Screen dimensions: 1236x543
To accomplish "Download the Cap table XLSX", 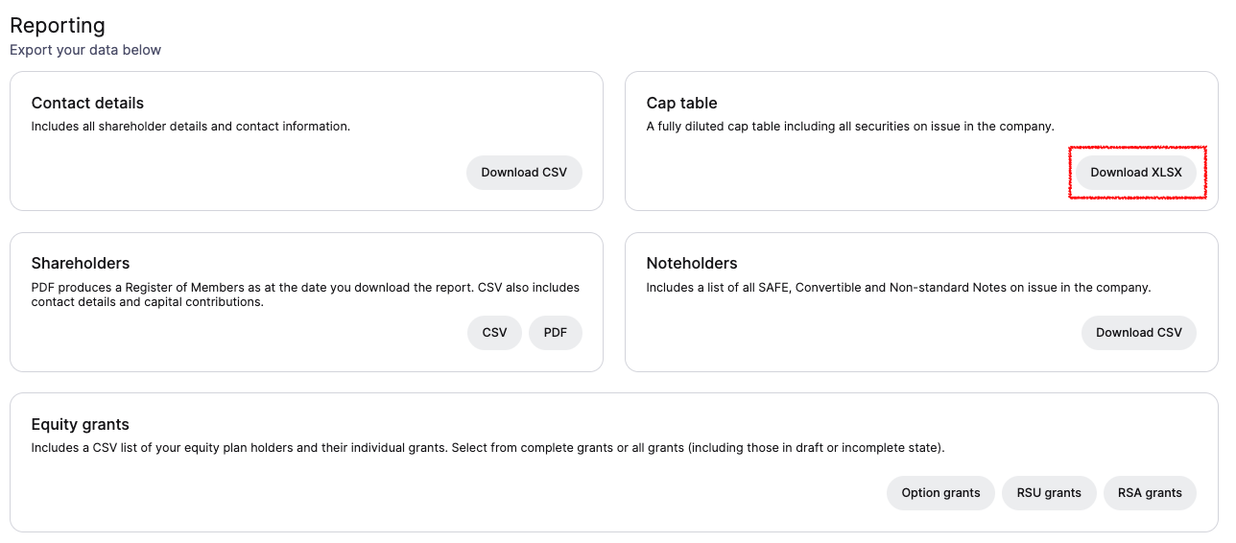I will click(1136, 173).
